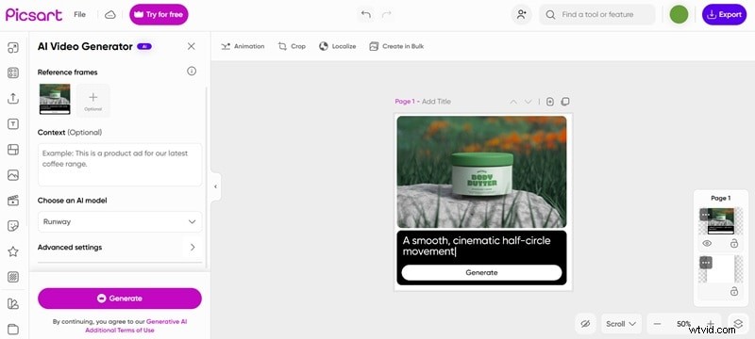Toggle the hide overlays eye-slash button
This screenshot has width=755, height=339.
[585, 324]
